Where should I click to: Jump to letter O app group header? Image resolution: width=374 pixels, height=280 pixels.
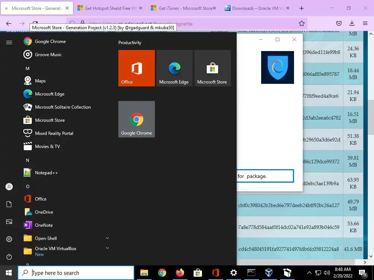point(27,186)
